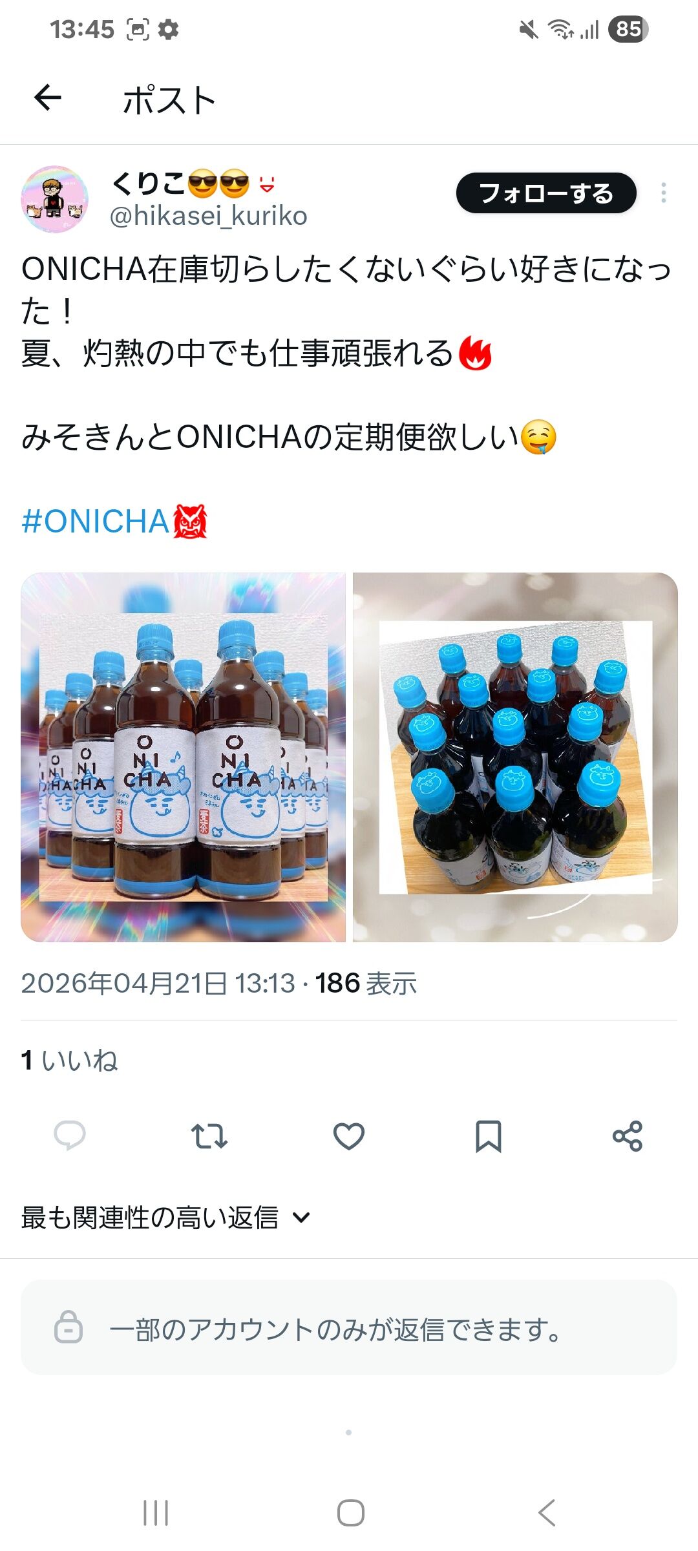This screenshot has width=698, height=1551.
Task: View the right blue-capped bottles photo
Action: [x=515, y=757]
